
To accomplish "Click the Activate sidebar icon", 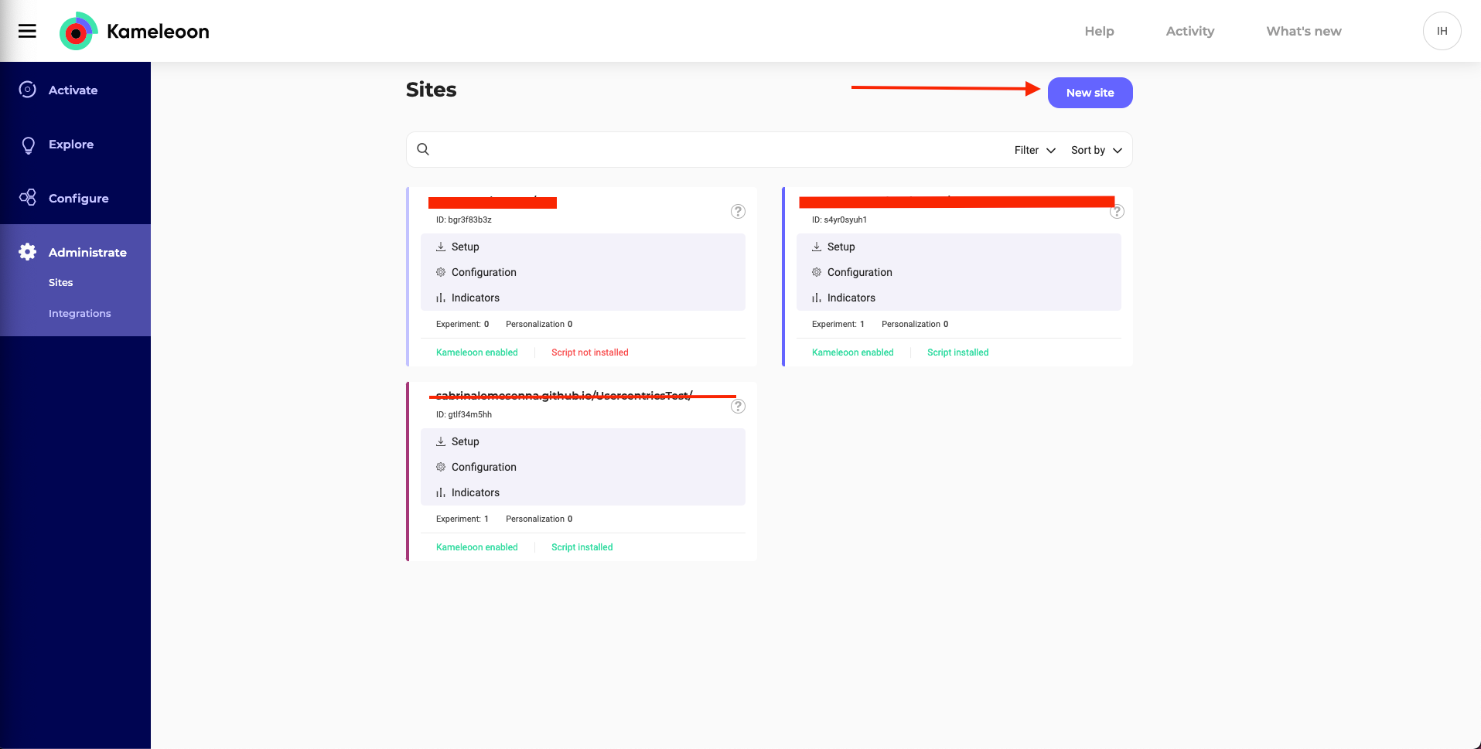I will coord(27,90).
